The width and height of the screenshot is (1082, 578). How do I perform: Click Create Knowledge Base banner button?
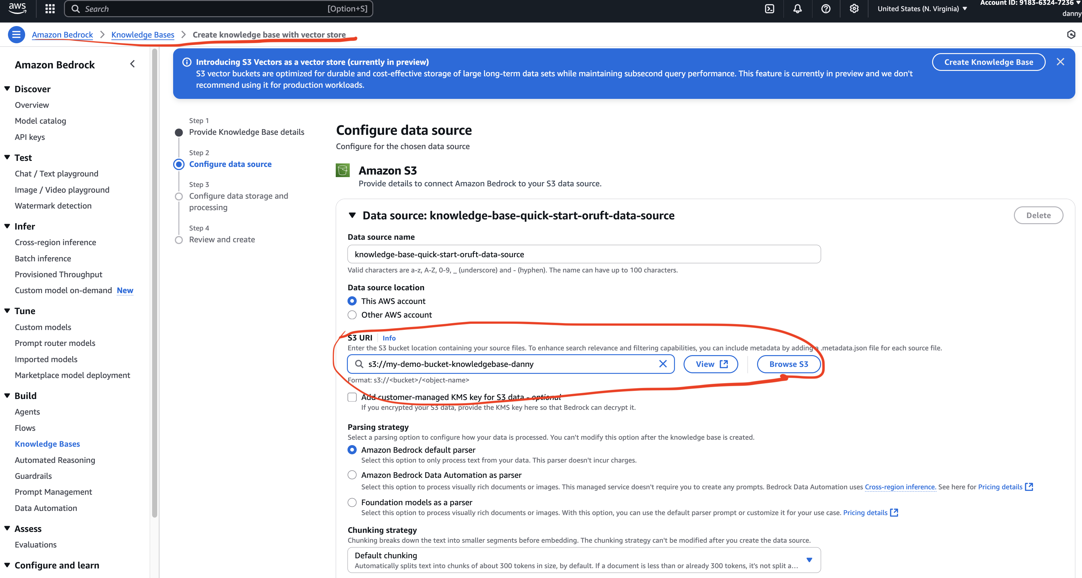click(988, 62)
